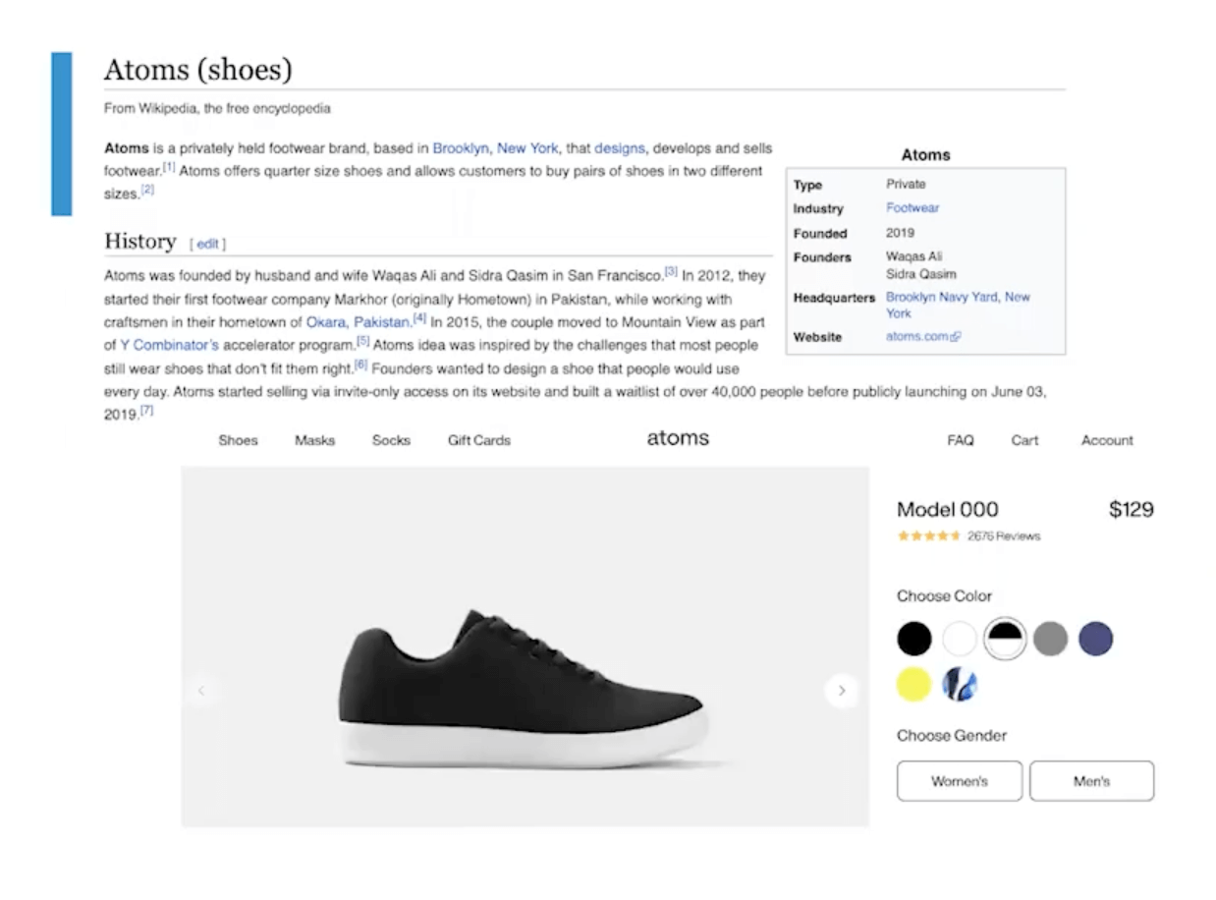This screenshot has height=900, width=1216.
Task: Open citation reference [1]
Action: (169, 167)
